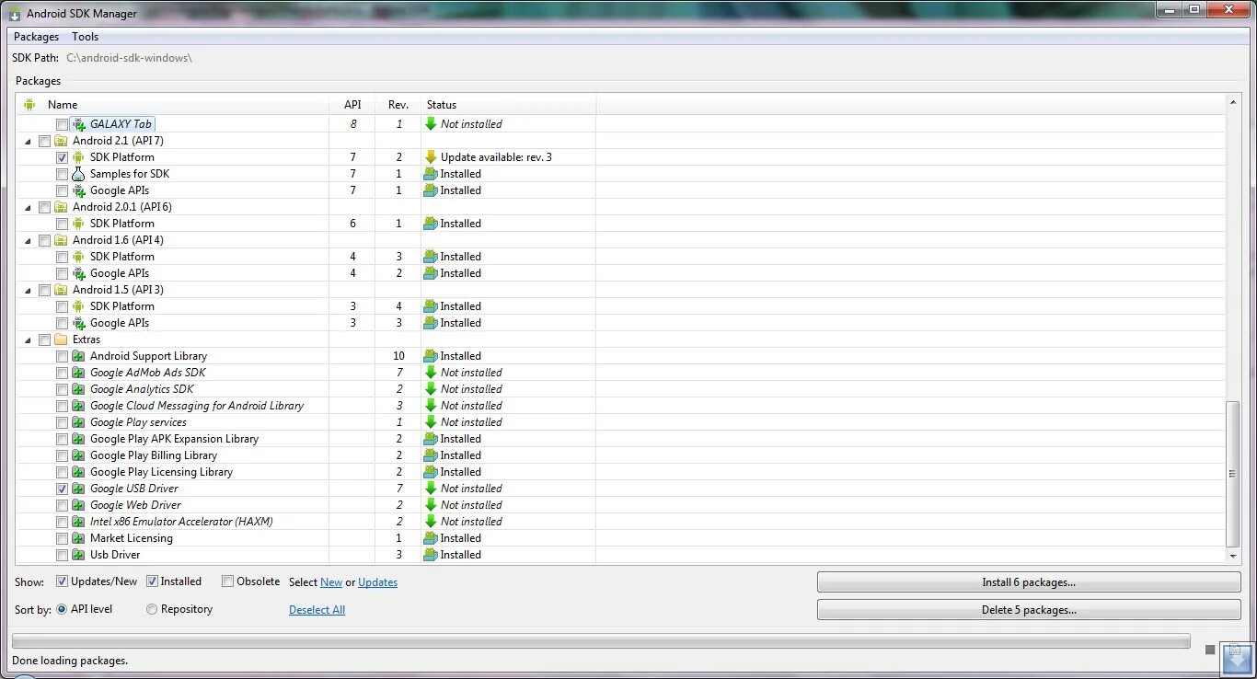The width and height of the screenshot is (1257, 679).
Task: Check the Google Play services checkbox
Action: click(x=62, y=422)
